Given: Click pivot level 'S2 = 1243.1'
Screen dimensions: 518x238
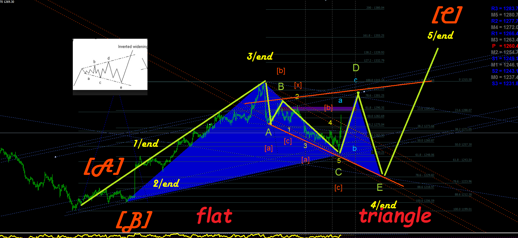Looking at the screenshot, I should coord(505,71).
